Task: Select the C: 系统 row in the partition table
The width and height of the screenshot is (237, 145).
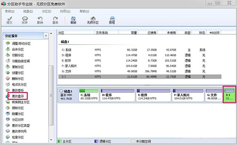Action: 140,50
